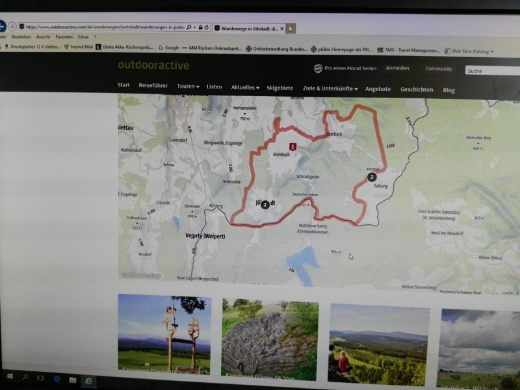Click the taskbar search magnifier icon
This screenshot has width=520, height=390.
coord(25,377)
